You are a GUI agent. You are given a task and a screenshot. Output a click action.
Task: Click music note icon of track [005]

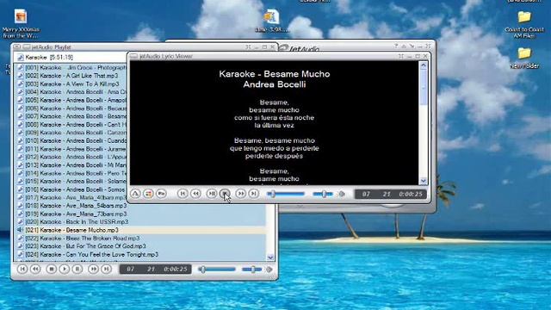coord(20,100)
